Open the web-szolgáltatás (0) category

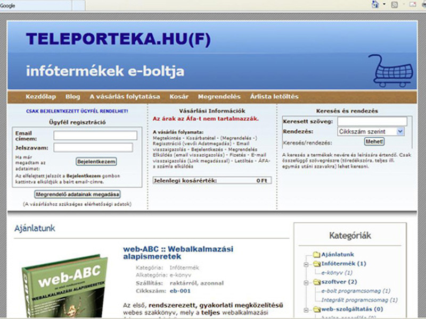352,309
